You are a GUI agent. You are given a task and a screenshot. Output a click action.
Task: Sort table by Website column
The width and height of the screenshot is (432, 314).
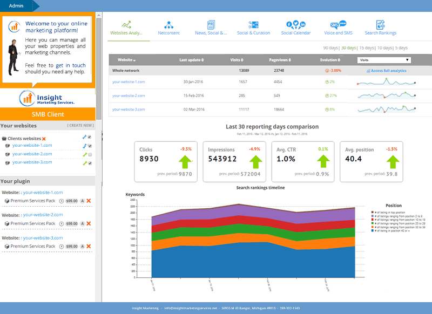coord(126,60)
